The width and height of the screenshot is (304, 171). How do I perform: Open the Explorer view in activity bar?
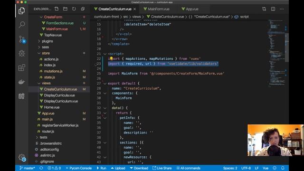pos(21,11)
